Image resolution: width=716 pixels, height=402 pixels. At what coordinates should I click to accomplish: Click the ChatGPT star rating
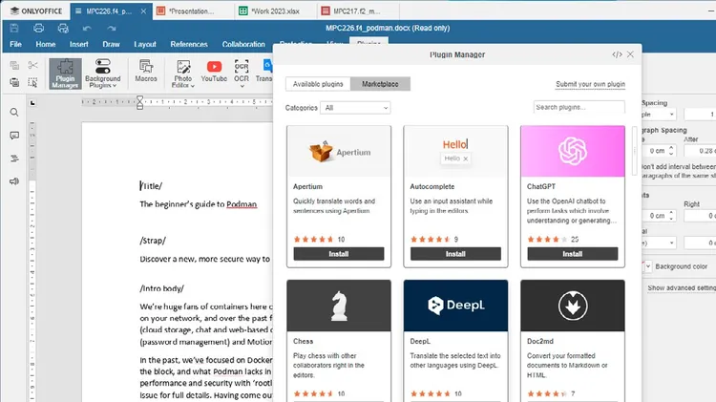(x=547, y=240)
